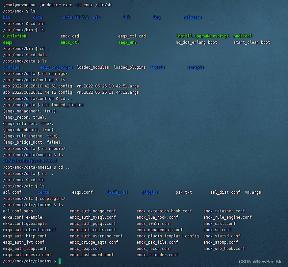Click the green terminal cursor block

tap(60, 261)
